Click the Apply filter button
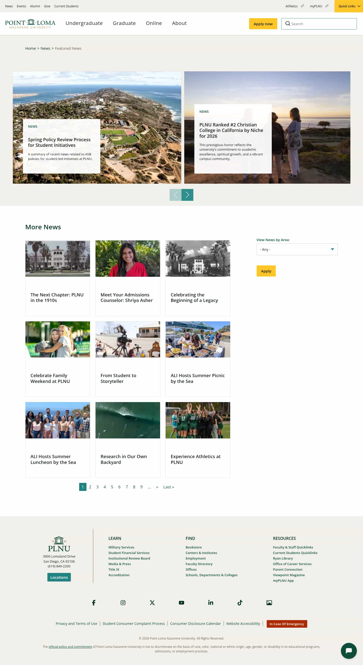Image resolution: width=363 pixels, height=665 pixels. click(266, 271)
